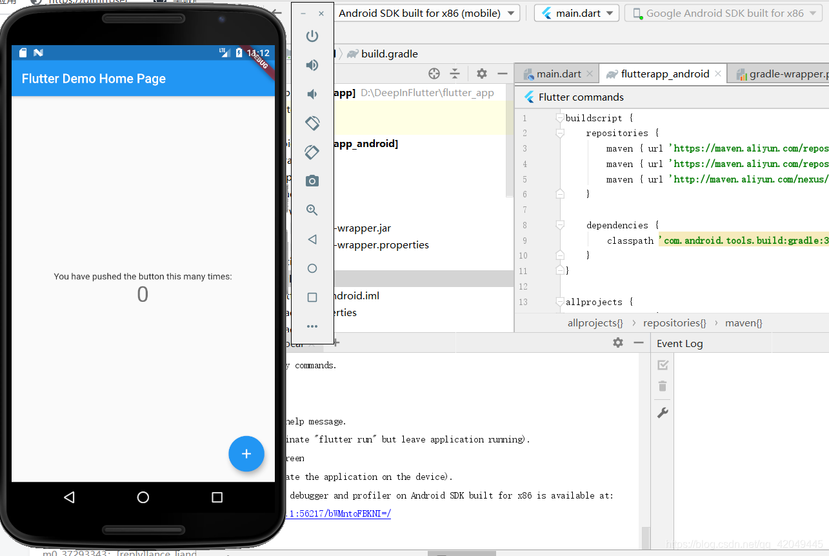Open main.dart run configuration dropdown
The height and width of the screenshot is (556, 829).
tap(577, 13)
